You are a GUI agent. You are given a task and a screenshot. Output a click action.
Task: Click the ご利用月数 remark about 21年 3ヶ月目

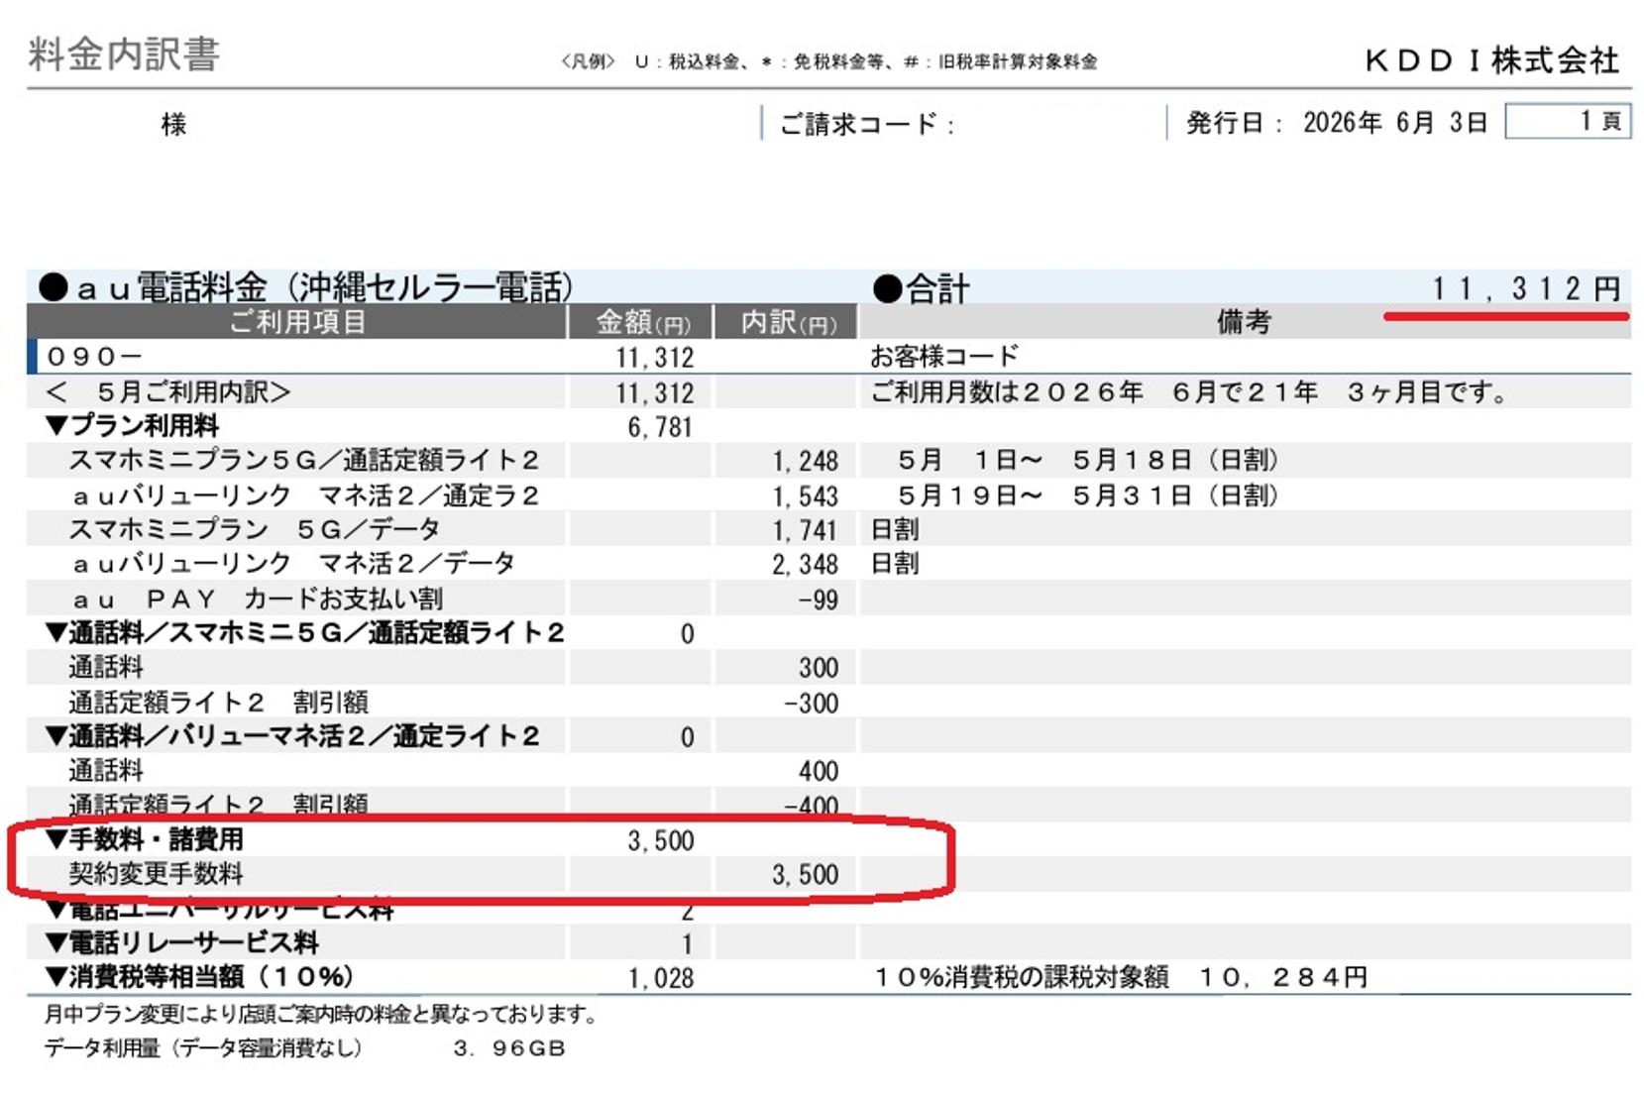(x=1189, y=392)
